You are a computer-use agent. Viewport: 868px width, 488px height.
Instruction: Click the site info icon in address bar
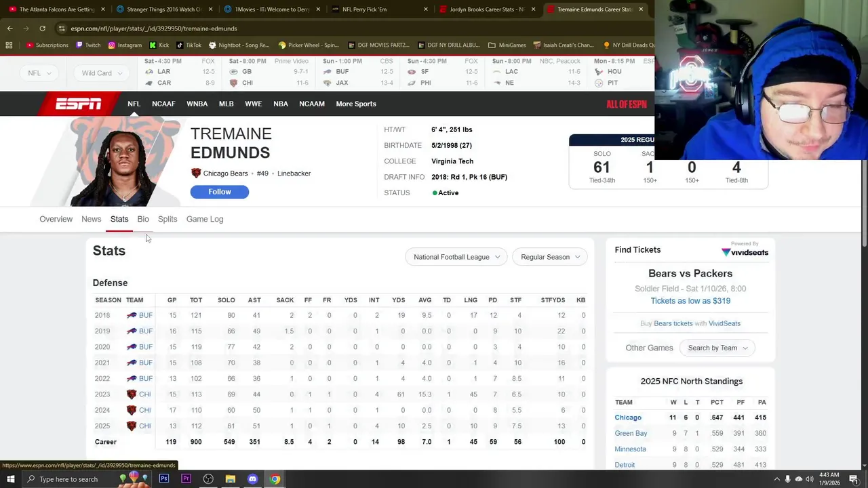click(x=62, y=28)
